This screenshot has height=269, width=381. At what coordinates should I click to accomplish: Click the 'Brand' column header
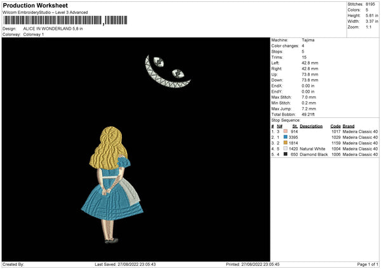[x=349, y=126]
